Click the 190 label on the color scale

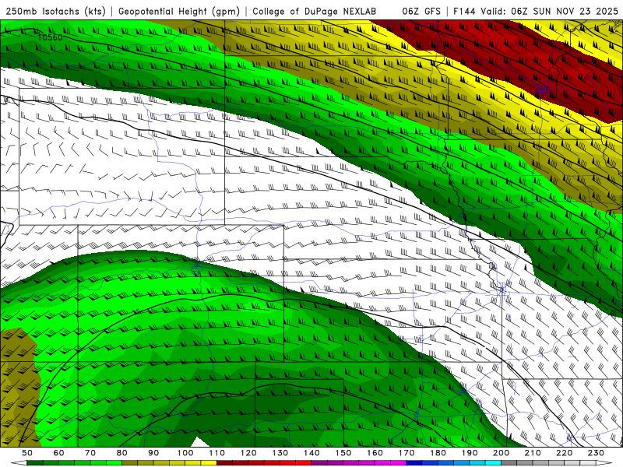click(x=470, y=453)
